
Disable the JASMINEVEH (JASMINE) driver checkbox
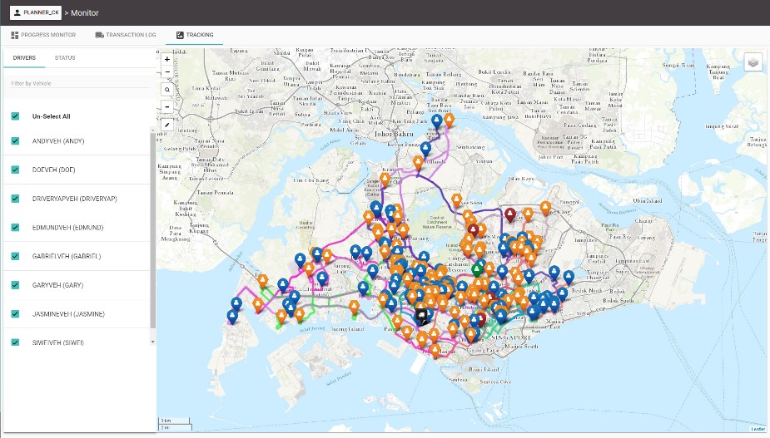pyautogui.click(x=15, y=313)
